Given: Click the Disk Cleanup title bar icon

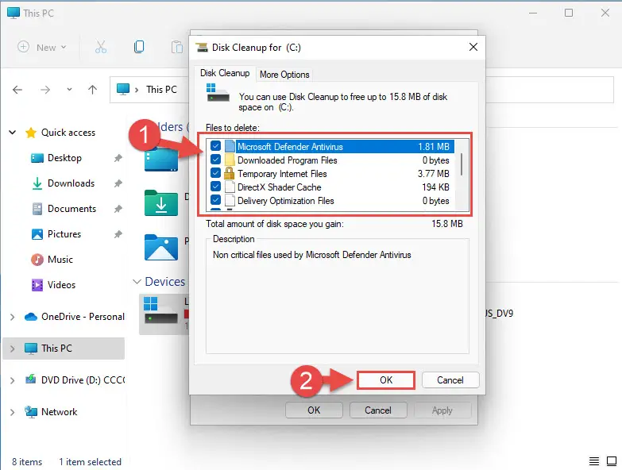Looking at the screenshot, I should (202, 48).
